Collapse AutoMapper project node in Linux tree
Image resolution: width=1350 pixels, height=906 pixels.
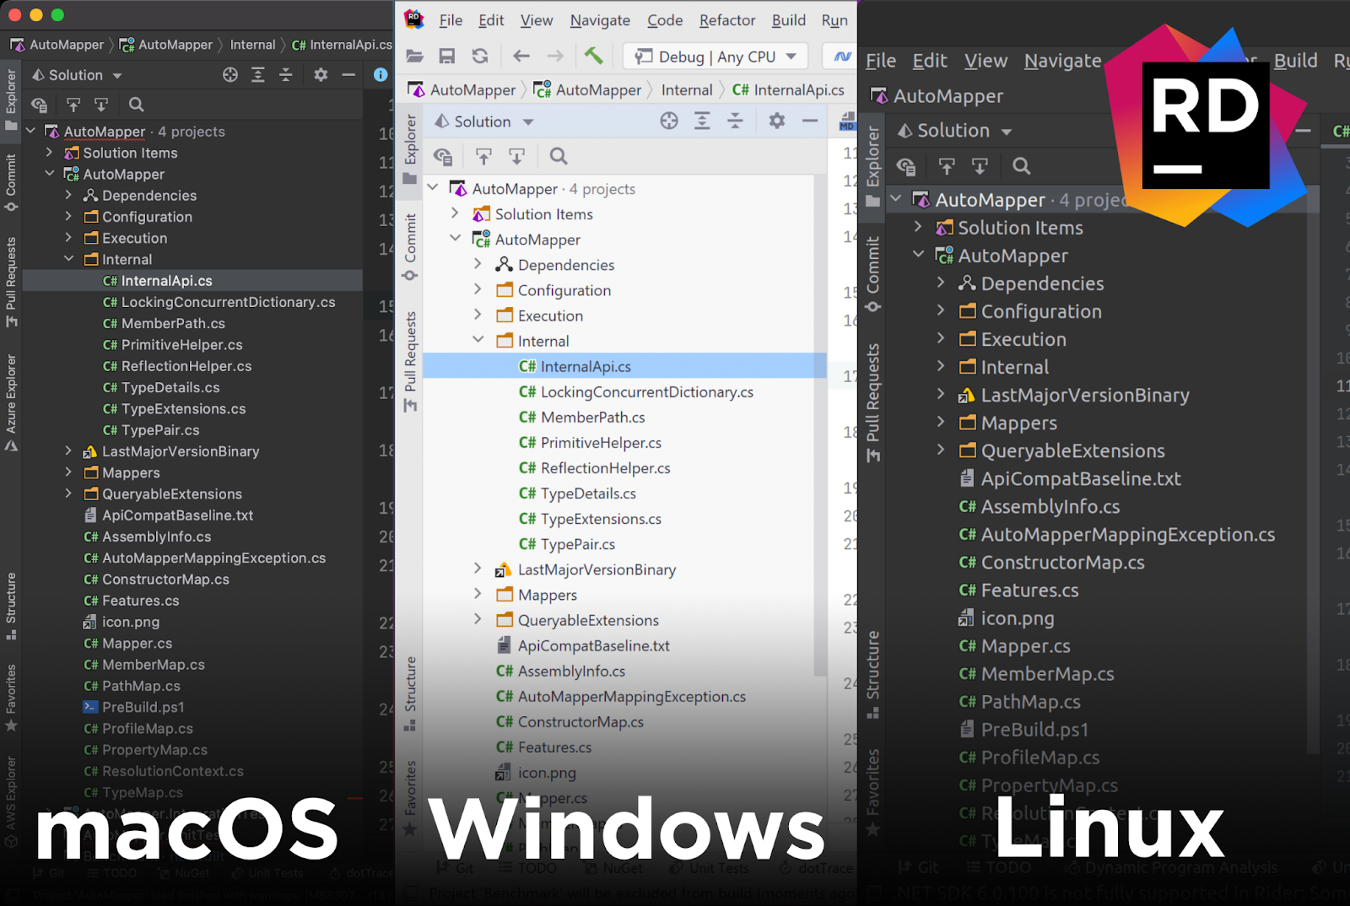tap(918, 255)
